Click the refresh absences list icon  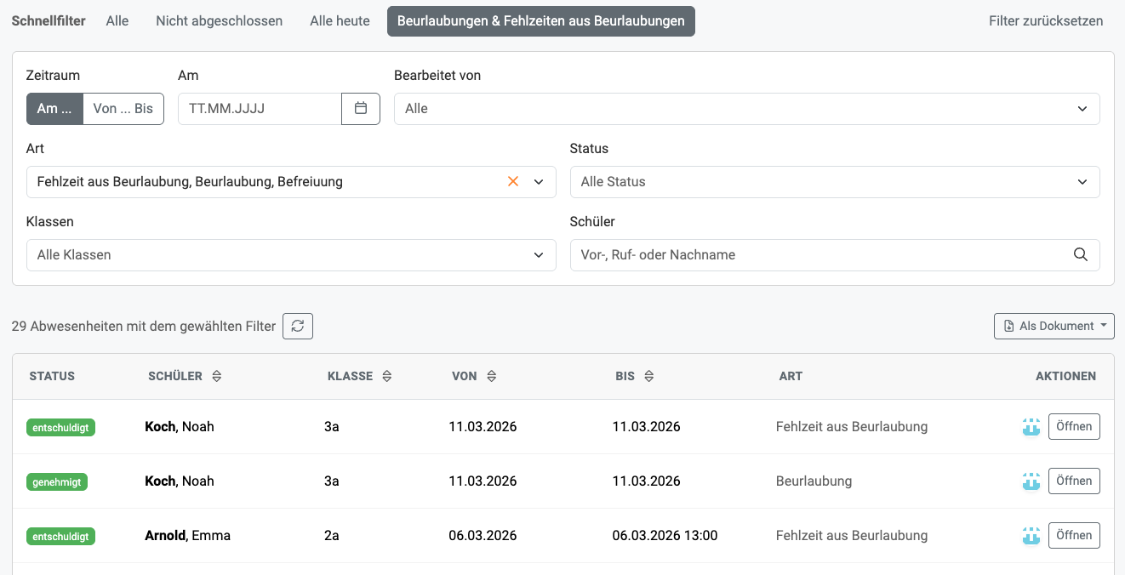(x=298, y=326)
